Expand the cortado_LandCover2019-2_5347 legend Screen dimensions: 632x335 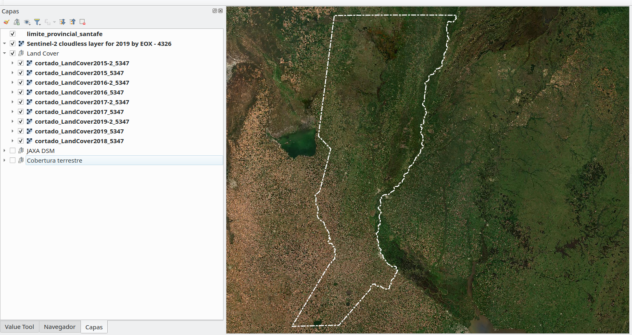pos(13,122)
